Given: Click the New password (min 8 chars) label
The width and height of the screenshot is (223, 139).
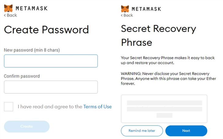Looking at the screenshot, I should (32, 50).
